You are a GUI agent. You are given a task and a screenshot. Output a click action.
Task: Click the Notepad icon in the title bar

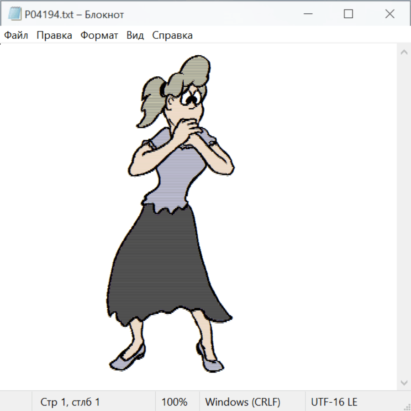click(x=15, y=14)
